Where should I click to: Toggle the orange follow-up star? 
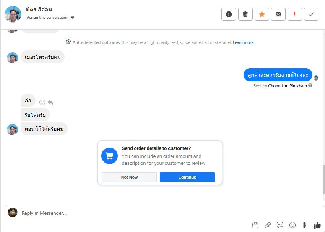(262, 14)
